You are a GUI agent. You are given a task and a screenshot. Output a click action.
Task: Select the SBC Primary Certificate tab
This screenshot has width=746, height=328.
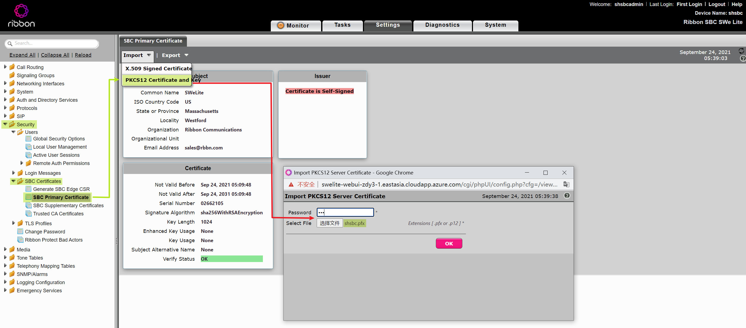[153, 41]
